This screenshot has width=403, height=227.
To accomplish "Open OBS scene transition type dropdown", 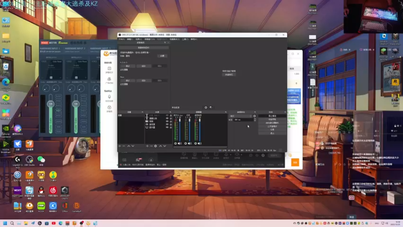I will pyautogui.click(x=241, y=116).
